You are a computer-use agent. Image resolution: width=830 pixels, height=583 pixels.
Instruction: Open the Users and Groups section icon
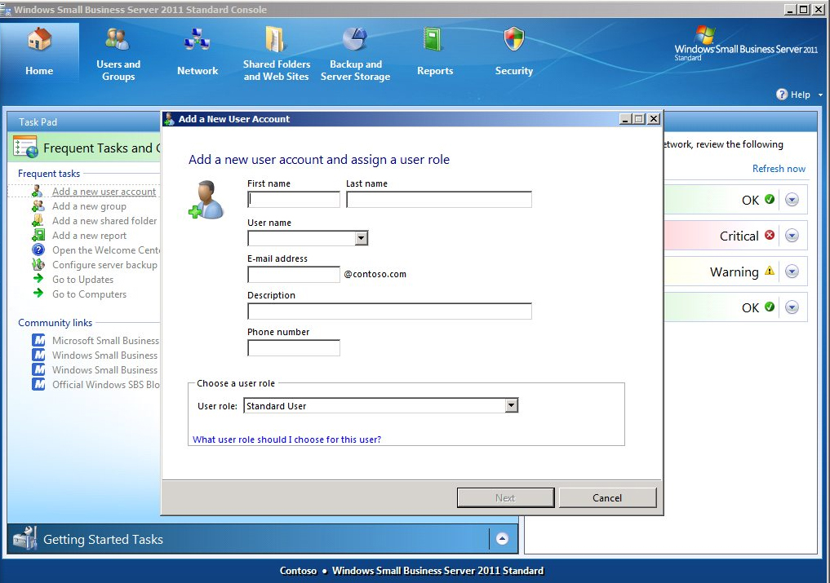point(118,39)
